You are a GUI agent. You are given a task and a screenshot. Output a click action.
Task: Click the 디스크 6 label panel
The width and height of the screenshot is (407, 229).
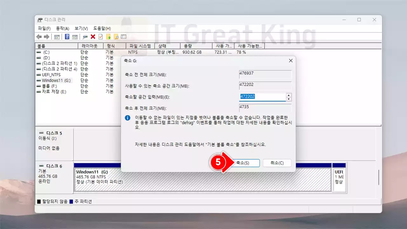click(54, 177)
